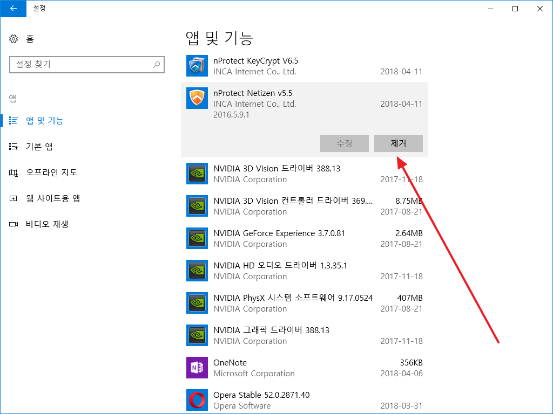553x414 pixels.
Task: Click the 2018-04-06 install date
Action: [401, 374]
